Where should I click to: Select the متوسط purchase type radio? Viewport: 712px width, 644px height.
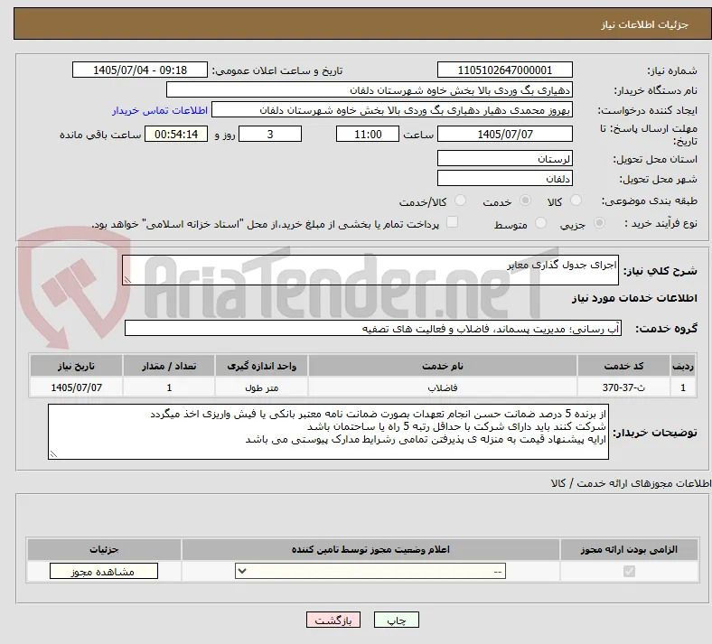click(540, 223)
